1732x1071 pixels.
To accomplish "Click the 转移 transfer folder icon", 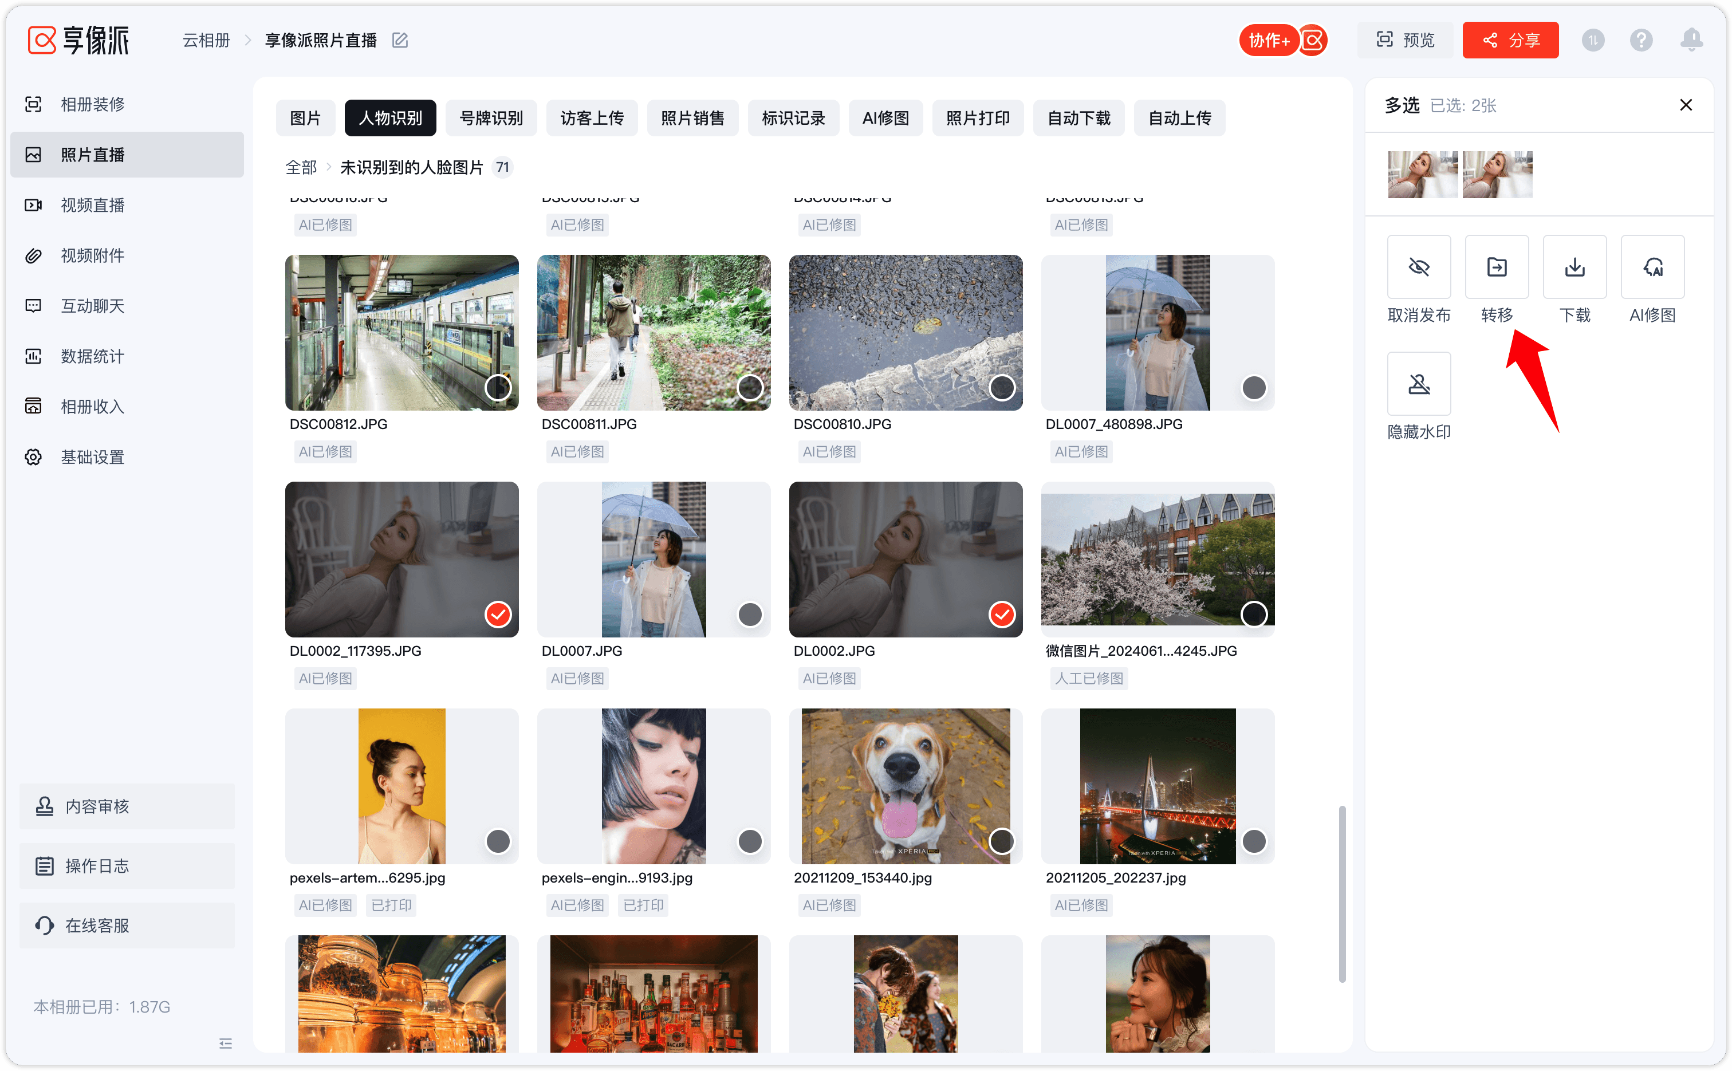I will pos(1496,267).
